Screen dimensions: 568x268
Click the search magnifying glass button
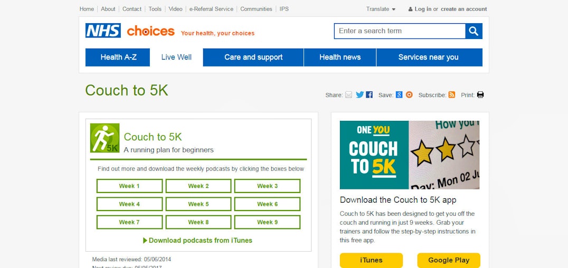point(474,31)
